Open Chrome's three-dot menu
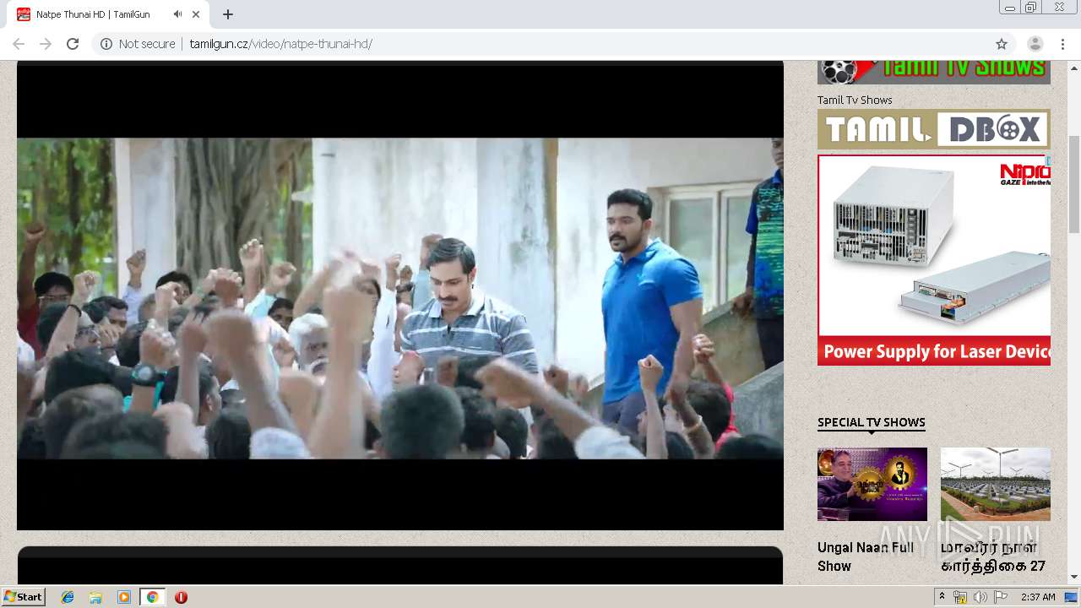Image resolution: width=1081 pixels, height=608 pixels. pos(1062,44)
